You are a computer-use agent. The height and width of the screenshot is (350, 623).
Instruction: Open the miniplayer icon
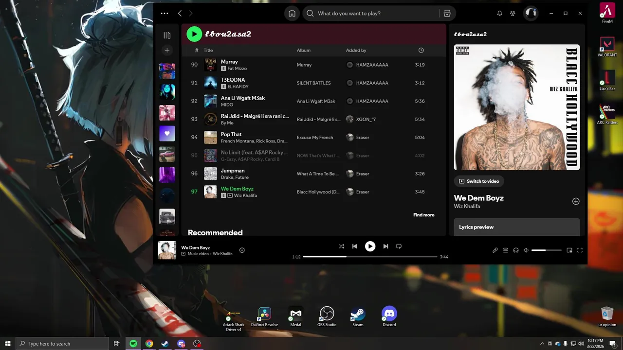[x=569, y=250]
